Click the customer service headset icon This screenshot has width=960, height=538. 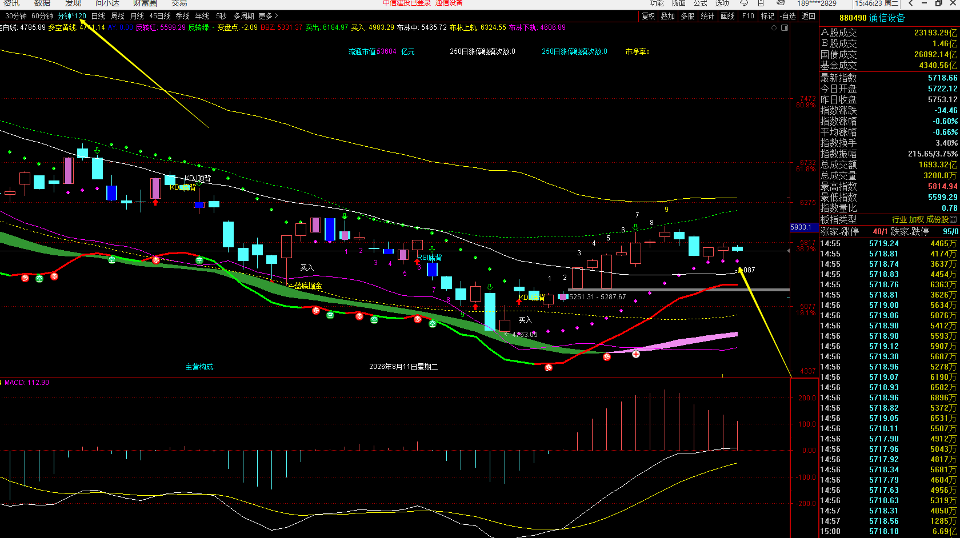744,3
